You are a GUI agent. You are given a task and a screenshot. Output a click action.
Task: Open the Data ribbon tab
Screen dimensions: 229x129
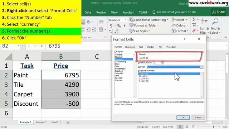coord(88,13)
